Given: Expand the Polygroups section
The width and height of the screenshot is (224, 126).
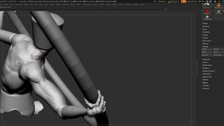Looking at the screenshot, I should 206,59.
